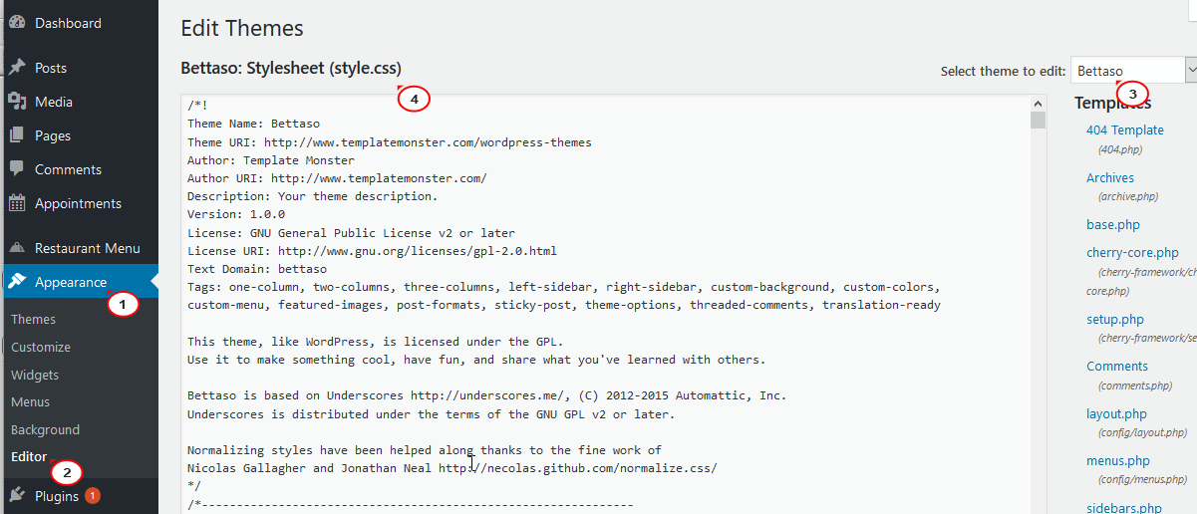Click the Media icon in sidebar
1197x514 pixels.
[17, 102]
